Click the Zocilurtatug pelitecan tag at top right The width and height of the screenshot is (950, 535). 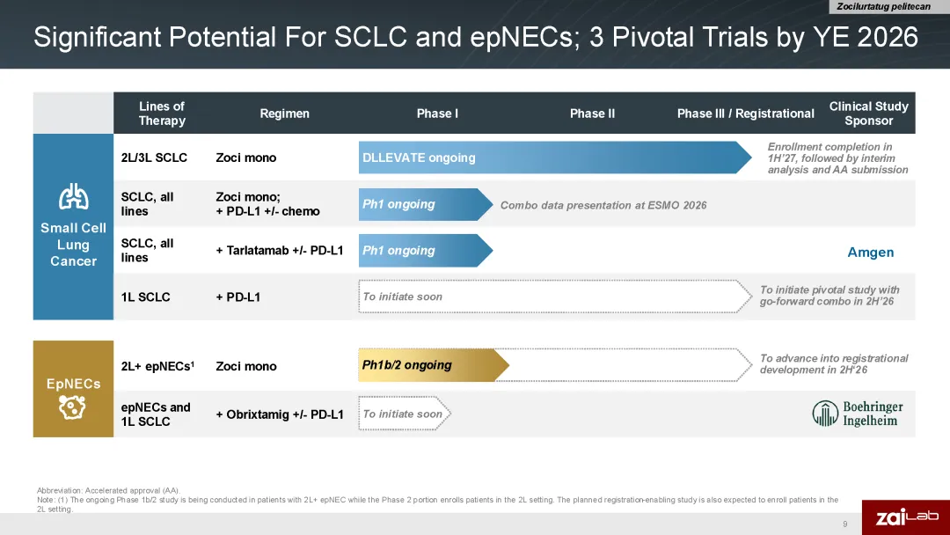click(x=883, y=7)
